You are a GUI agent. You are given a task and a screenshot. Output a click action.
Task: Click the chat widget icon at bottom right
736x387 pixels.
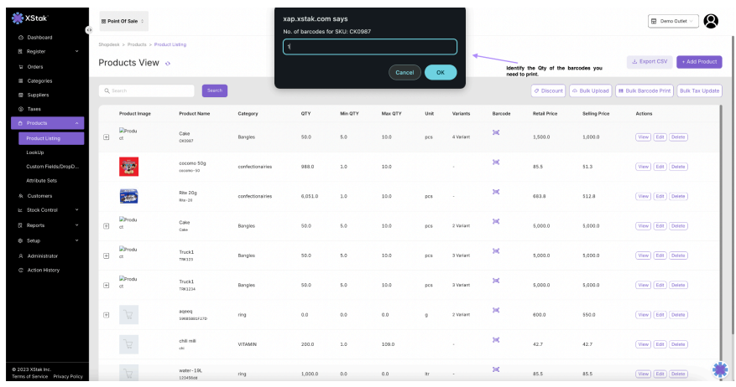[719, 369]
